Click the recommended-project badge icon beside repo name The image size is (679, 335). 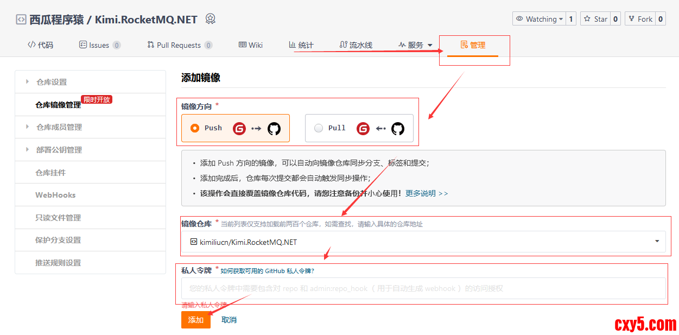click(211, 19)
